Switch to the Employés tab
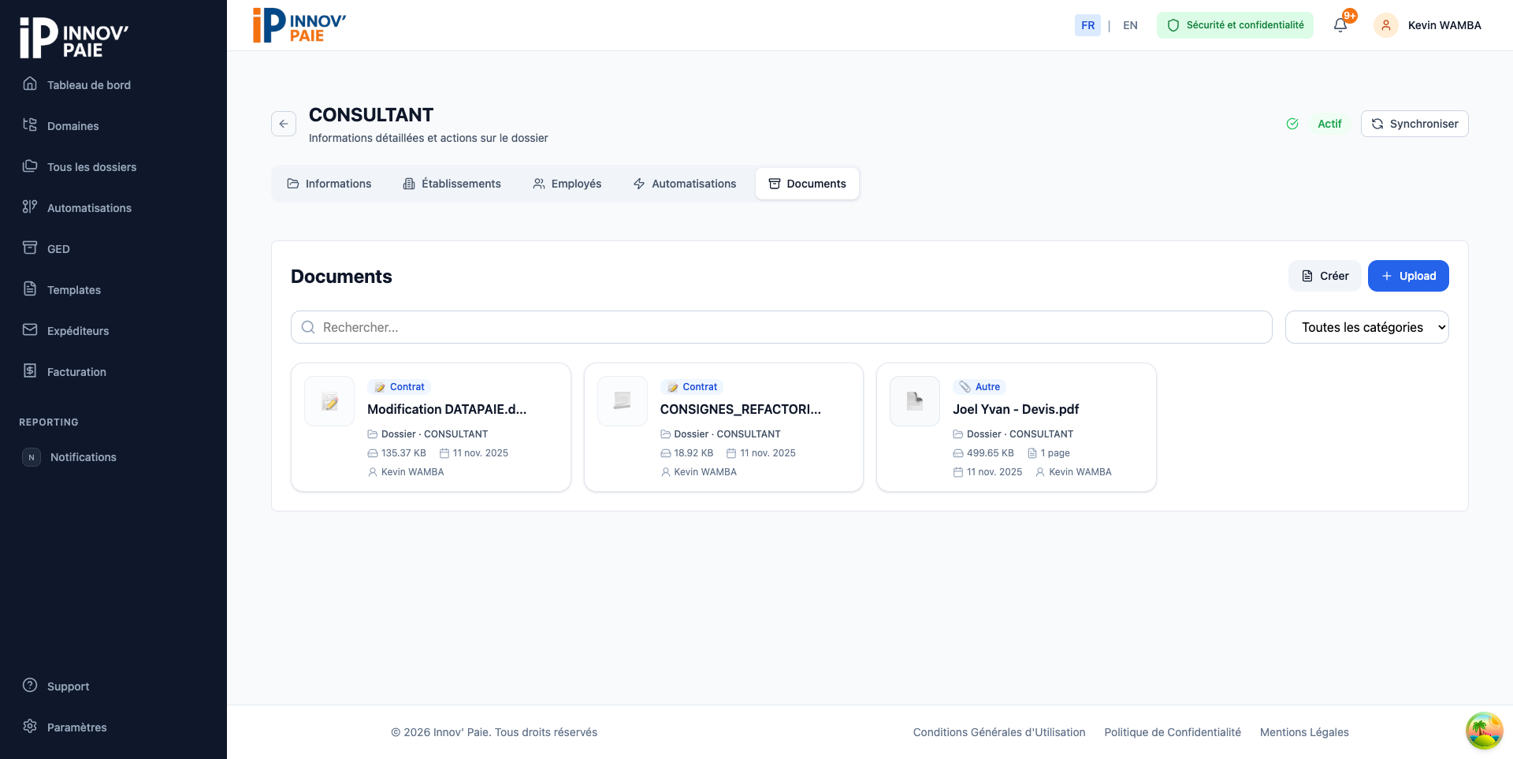Screen dimensions: 1513x759 point(567,184)
